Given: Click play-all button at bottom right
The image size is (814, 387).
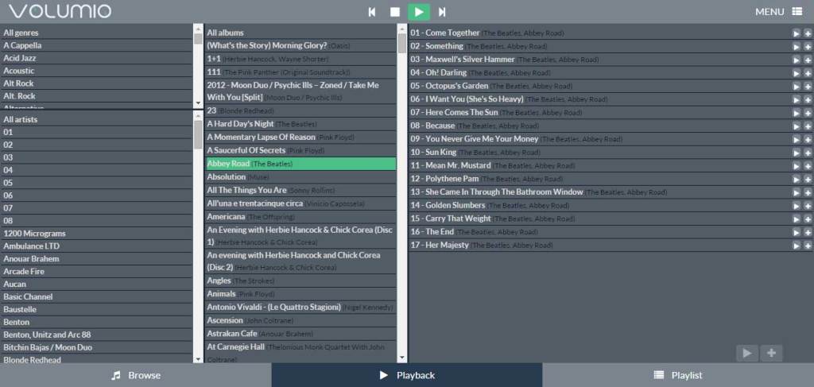Looking at the screenshot, I should 746,354.
